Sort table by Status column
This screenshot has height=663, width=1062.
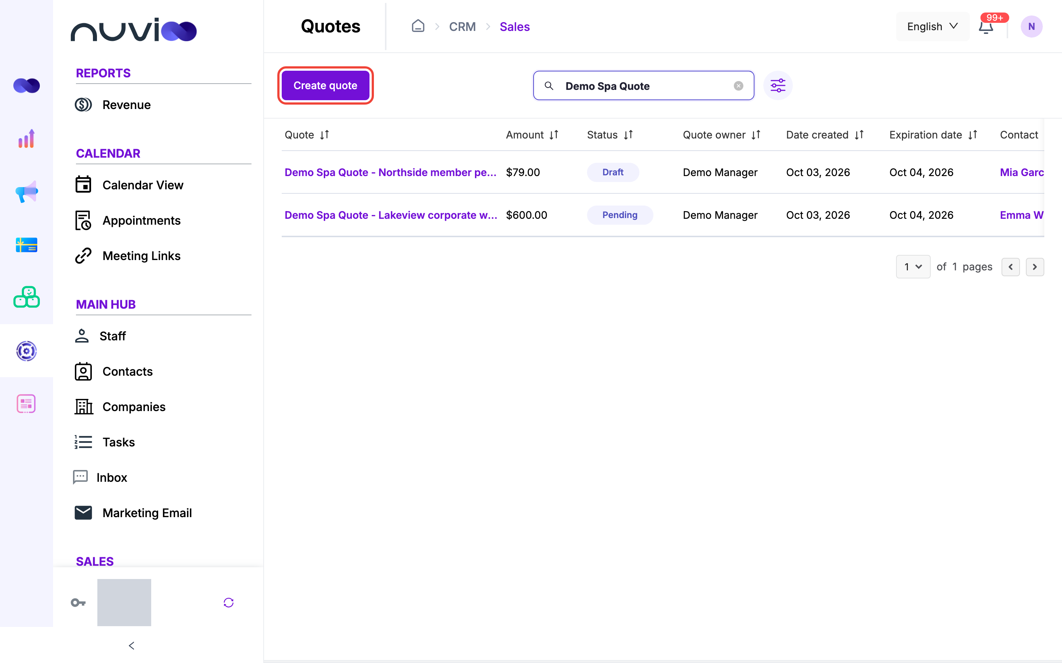coord(628,134)
